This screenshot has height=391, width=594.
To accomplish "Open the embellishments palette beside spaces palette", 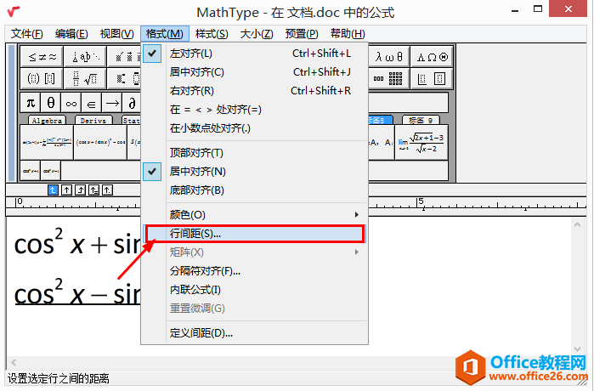I will [124, 57].
